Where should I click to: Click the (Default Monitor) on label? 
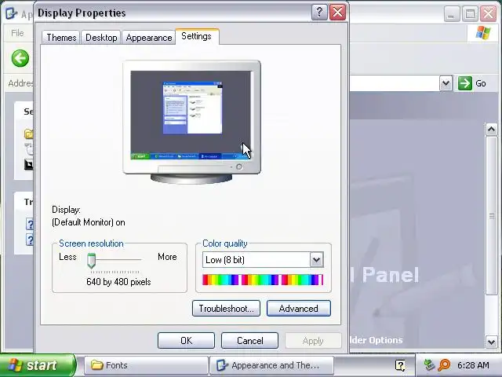pyautogui.click(x=89, y=222)
